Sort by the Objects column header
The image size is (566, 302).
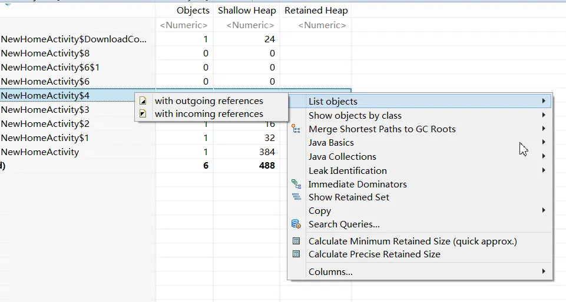(184, 11)
